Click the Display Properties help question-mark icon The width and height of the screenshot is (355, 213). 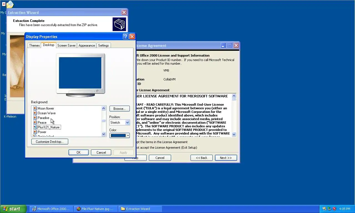126,37
